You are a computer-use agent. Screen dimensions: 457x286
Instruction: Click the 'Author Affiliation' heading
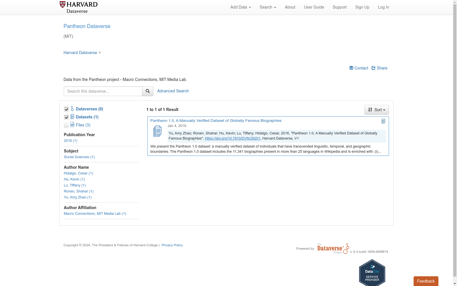click(x=80, y=208)
